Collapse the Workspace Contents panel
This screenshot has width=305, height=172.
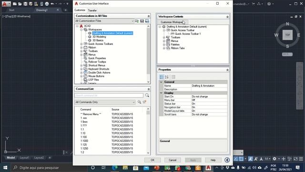(x=227, y=17)
